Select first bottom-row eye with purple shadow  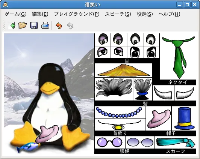(x=102, y=52)
